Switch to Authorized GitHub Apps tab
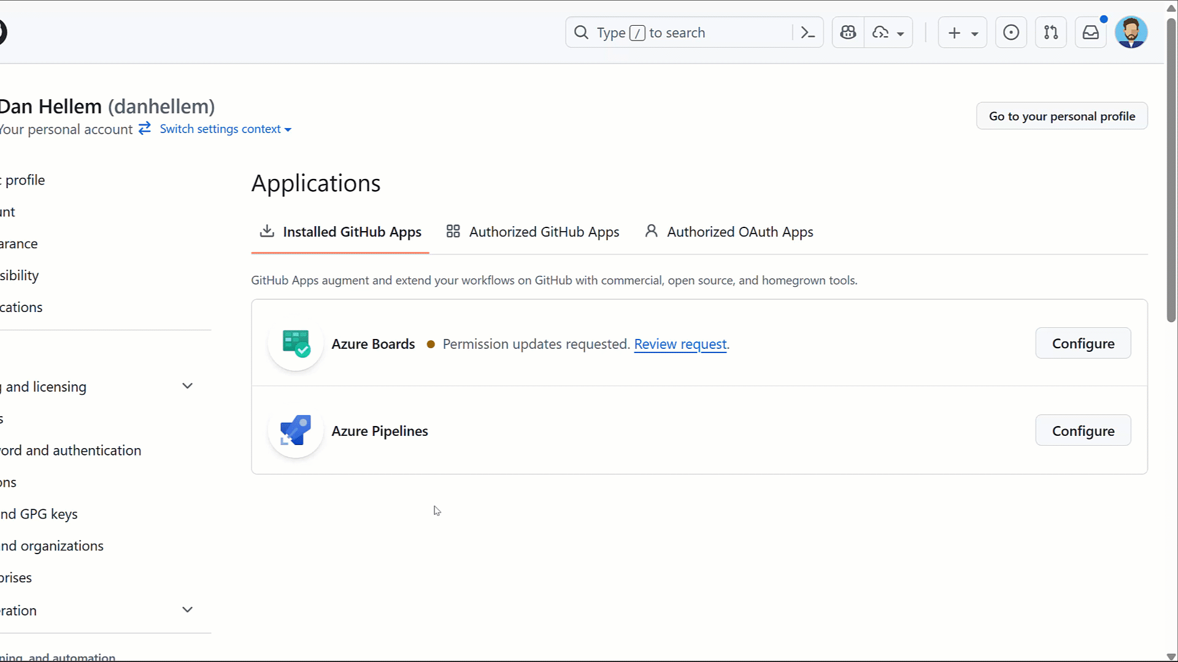1178x662 pixels. point(533,232)
